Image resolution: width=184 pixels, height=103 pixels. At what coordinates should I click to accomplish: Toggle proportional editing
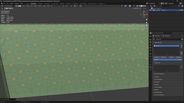[80, 6]
